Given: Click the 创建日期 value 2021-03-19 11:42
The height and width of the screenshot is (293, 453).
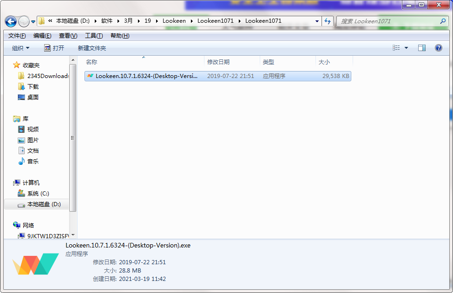Looking at the screenshot, I should coord(143,279).
